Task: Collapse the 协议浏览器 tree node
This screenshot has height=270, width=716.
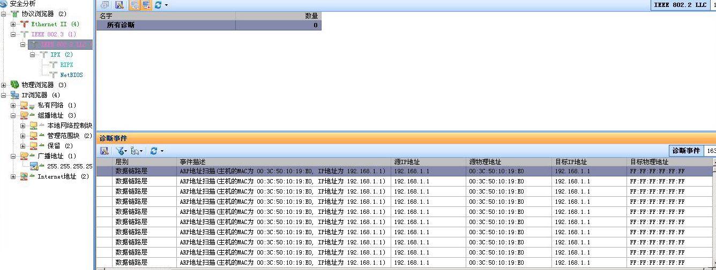Action: (4, 14)
